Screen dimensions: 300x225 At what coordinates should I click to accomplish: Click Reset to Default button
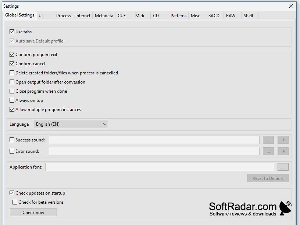point(268,178)
